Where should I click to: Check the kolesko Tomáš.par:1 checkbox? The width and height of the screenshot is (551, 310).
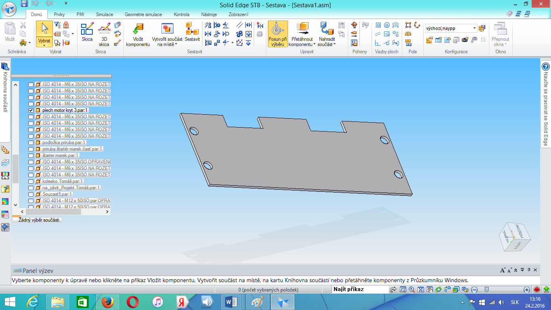point(31,181)
